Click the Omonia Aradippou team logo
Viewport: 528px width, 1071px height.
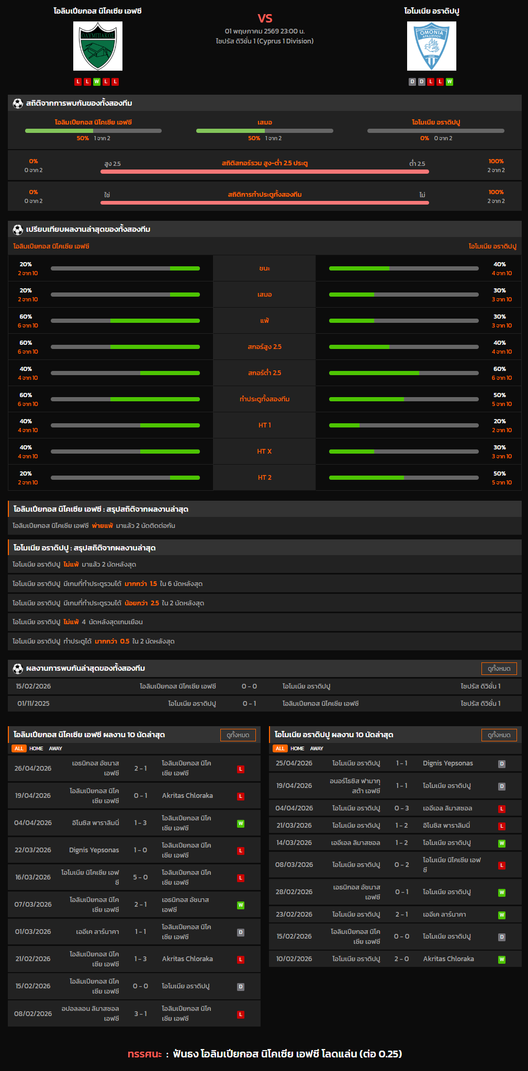pos(432,46)
